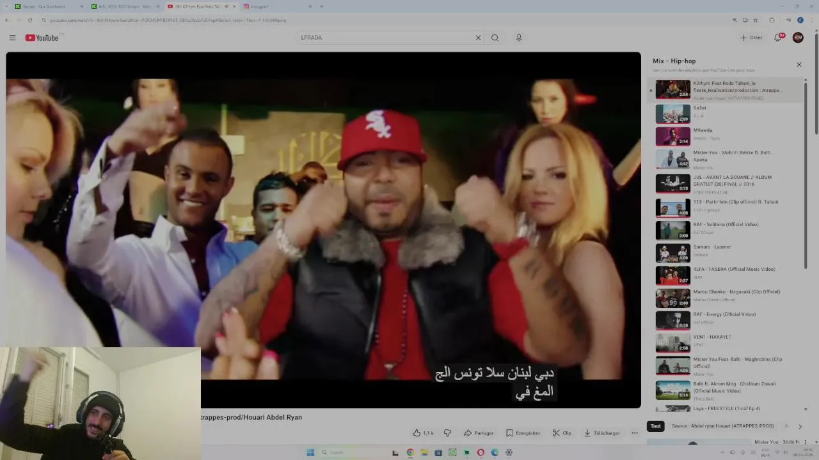Image resolution: width=819 pixels, height=460 pixels.
Task: Go to the YouTube home logo
Action: tap(42, 38)
